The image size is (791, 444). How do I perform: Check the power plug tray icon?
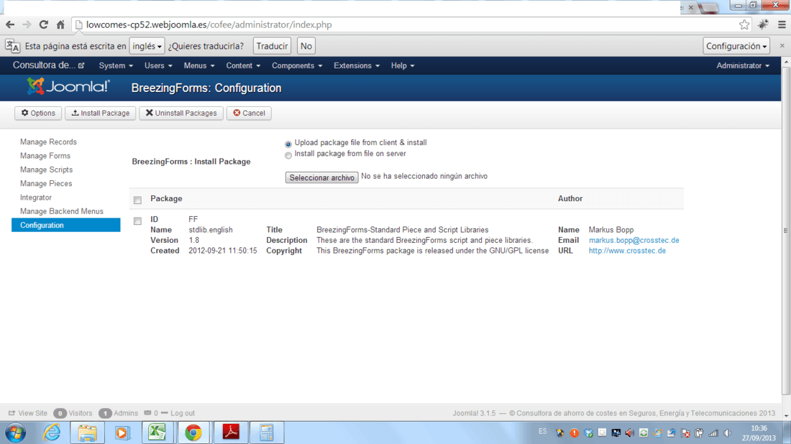tap(699, 433)
